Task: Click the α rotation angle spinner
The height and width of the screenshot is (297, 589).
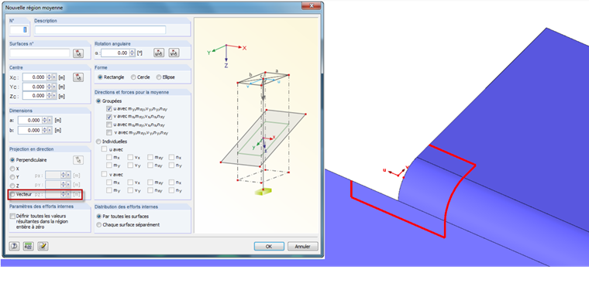Action: 132,53
